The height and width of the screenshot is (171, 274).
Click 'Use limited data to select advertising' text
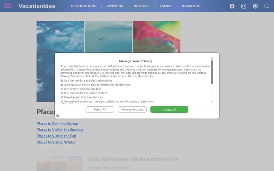click(x=88, y=81)
